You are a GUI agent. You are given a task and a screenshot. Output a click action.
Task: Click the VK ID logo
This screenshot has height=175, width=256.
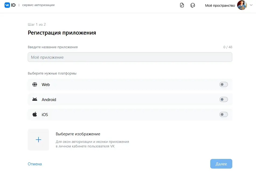pyautogui.click(x=10, y=5)
